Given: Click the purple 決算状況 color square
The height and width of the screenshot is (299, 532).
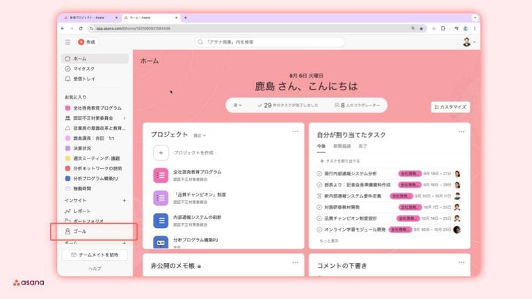Looking at the screenshot, I should [x=67, y=148].
